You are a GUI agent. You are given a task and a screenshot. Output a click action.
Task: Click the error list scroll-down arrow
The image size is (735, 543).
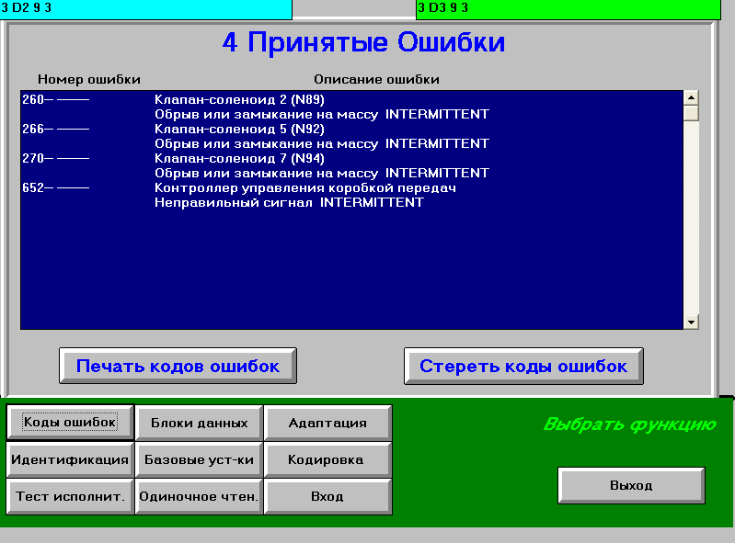click(691, 322)
